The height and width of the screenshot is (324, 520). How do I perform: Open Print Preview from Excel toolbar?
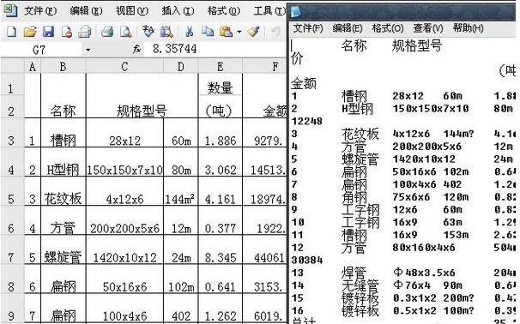[x=125, y=32]
